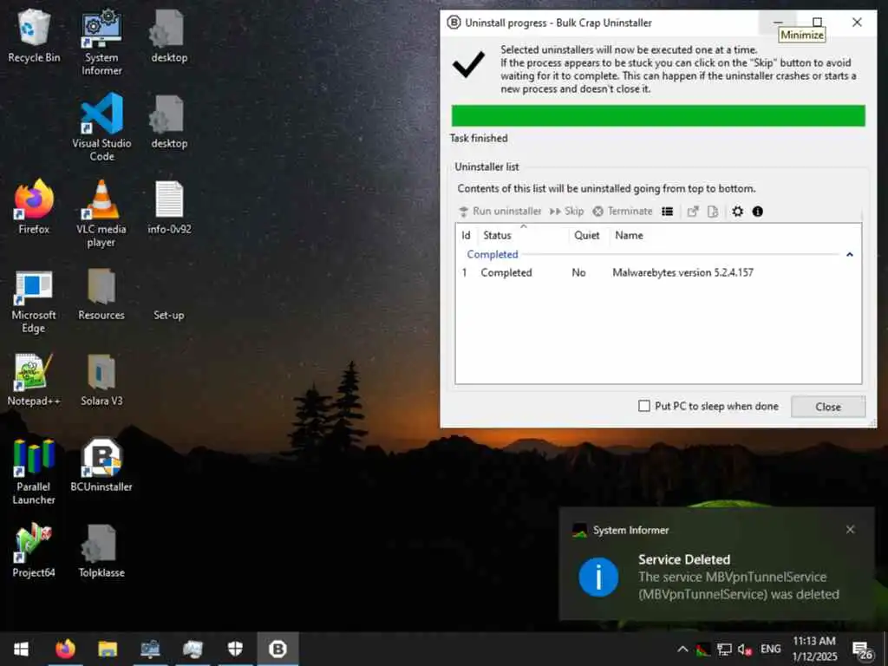Minimize the Uninstall progress window
Screen dimensions: 888x666
(x=778, y=22)
